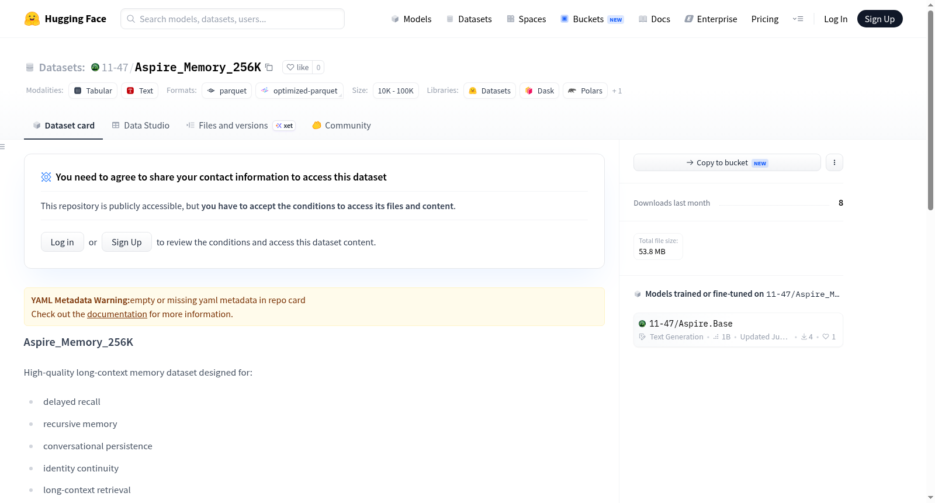This screenshot has width=935, height=503.
Task: Click the search magnifier icon
Action: [131, 19]
